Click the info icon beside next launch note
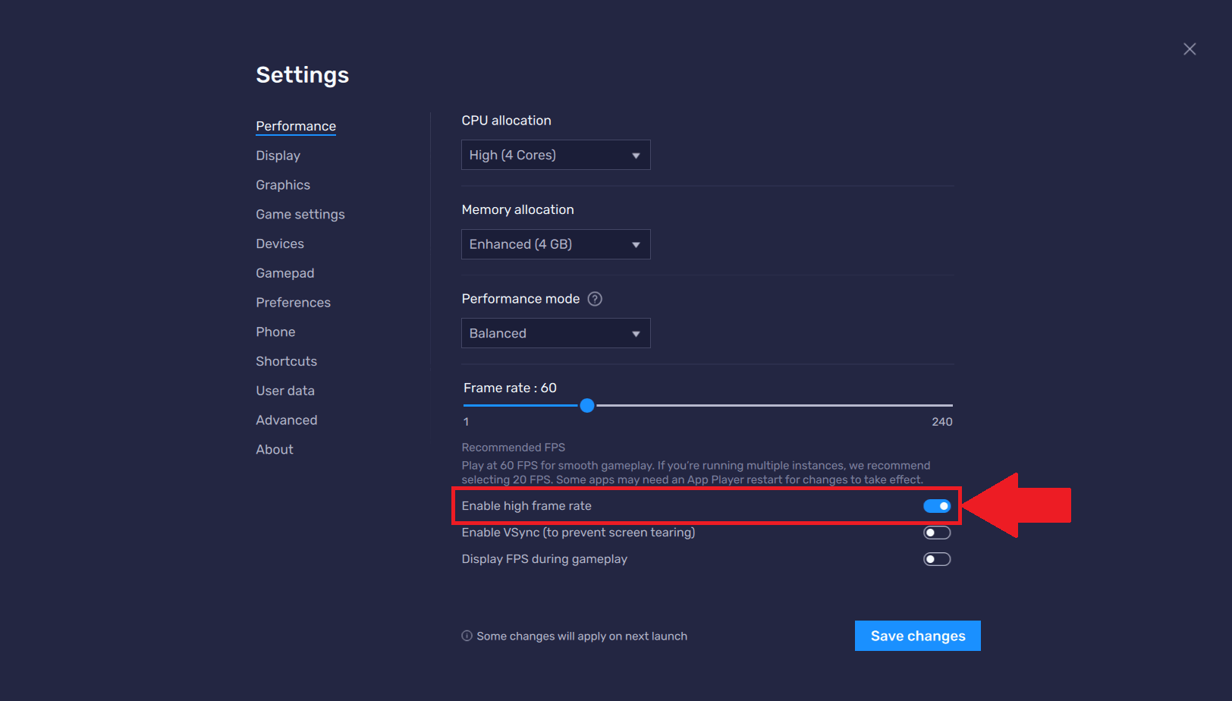The width and height of the screenshot is (1232, 701). [x=467, y=636]
